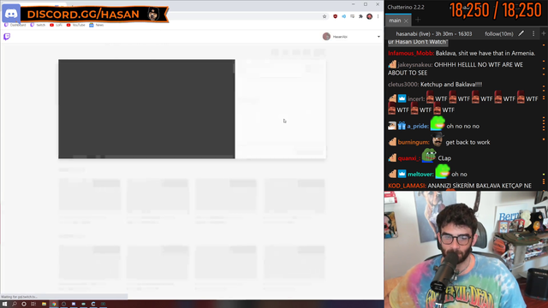Open moderation mode sword icon in Chatterino
Image resolution: width=548 pixels, height=308 pixels.
tap(521, 33)
